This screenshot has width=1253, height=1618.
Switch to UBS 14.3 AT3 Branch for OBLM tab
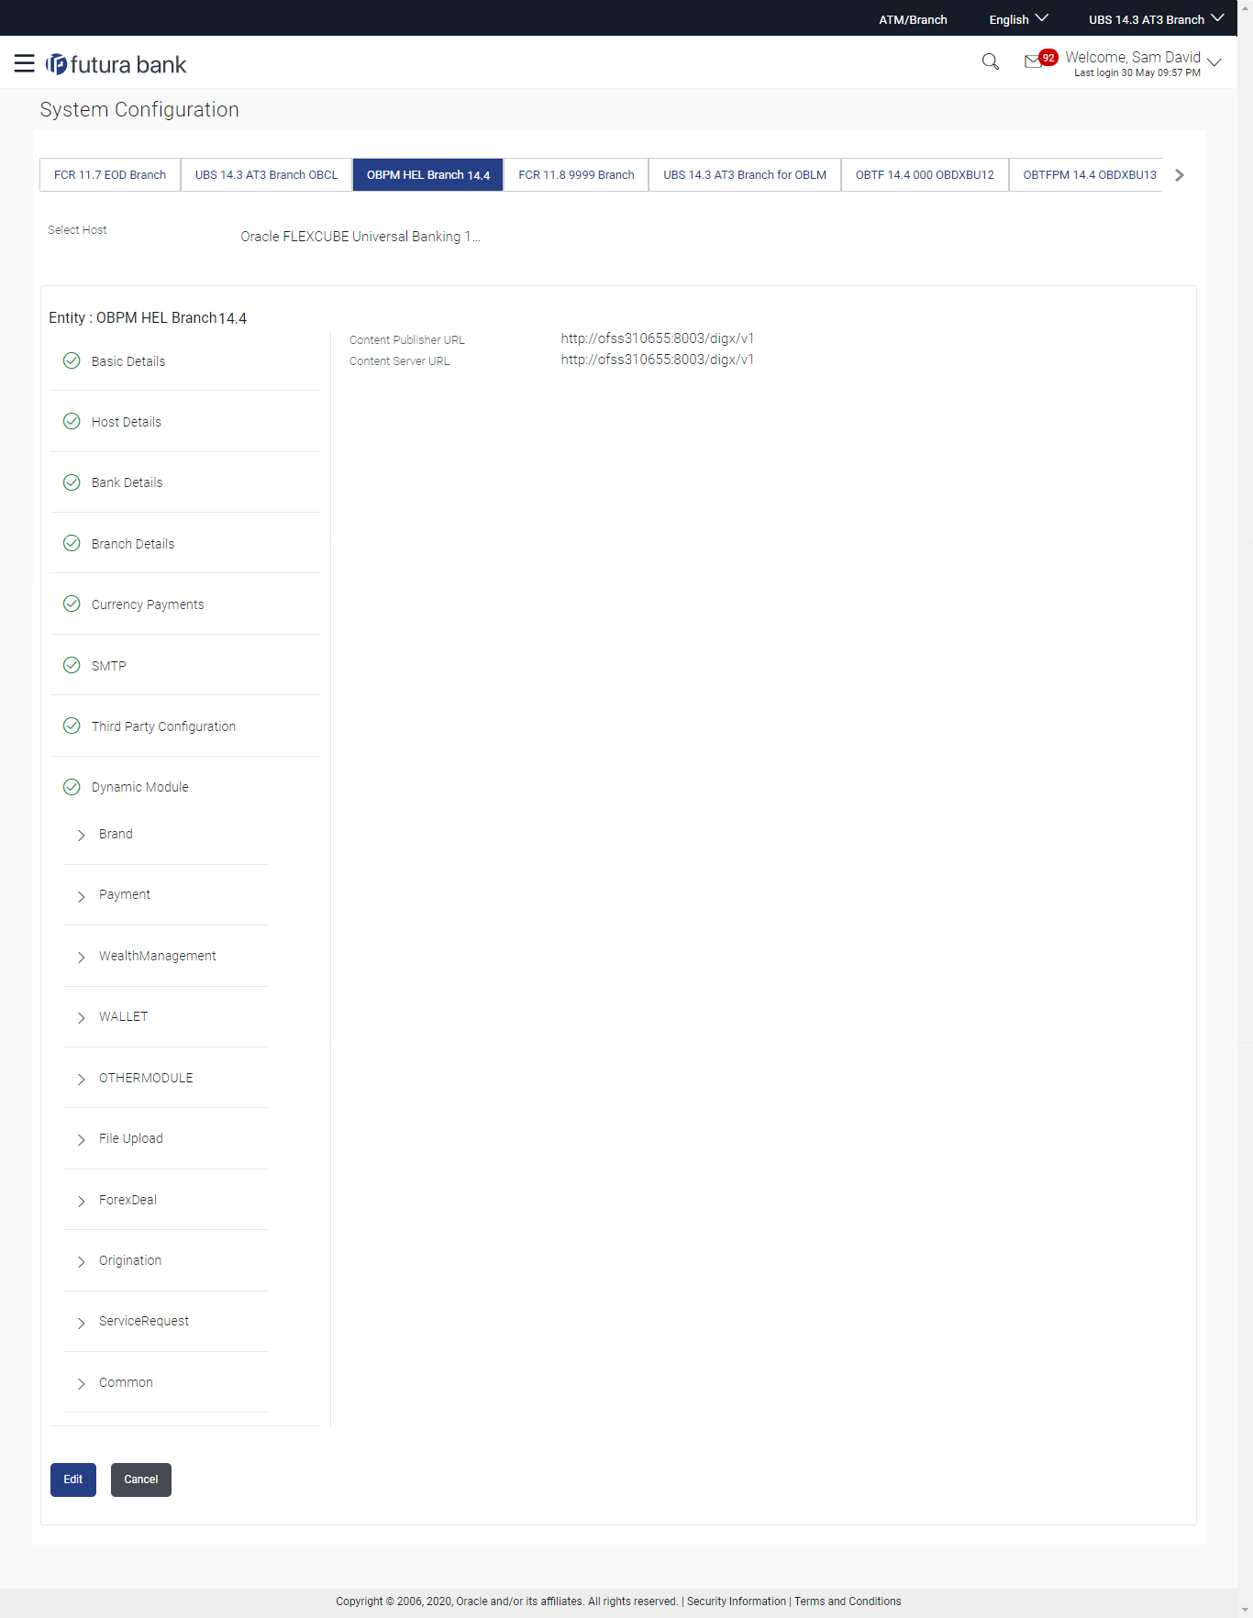tap(745, 174)
